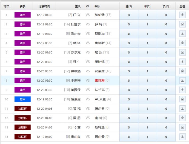Click 德甲 league tag in match 1 row
The height and width of the screenshot is (144, 189).
(x=22, y=15)
